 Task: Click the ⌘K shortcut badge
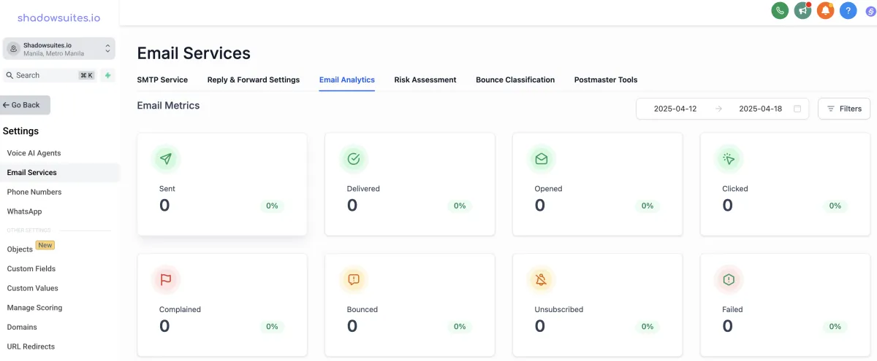[x=87, y=75]
